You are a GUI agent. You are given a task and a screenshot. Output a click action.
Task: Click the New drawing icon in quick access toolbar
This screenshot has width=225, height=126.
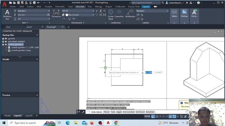(x=11, y=3)
